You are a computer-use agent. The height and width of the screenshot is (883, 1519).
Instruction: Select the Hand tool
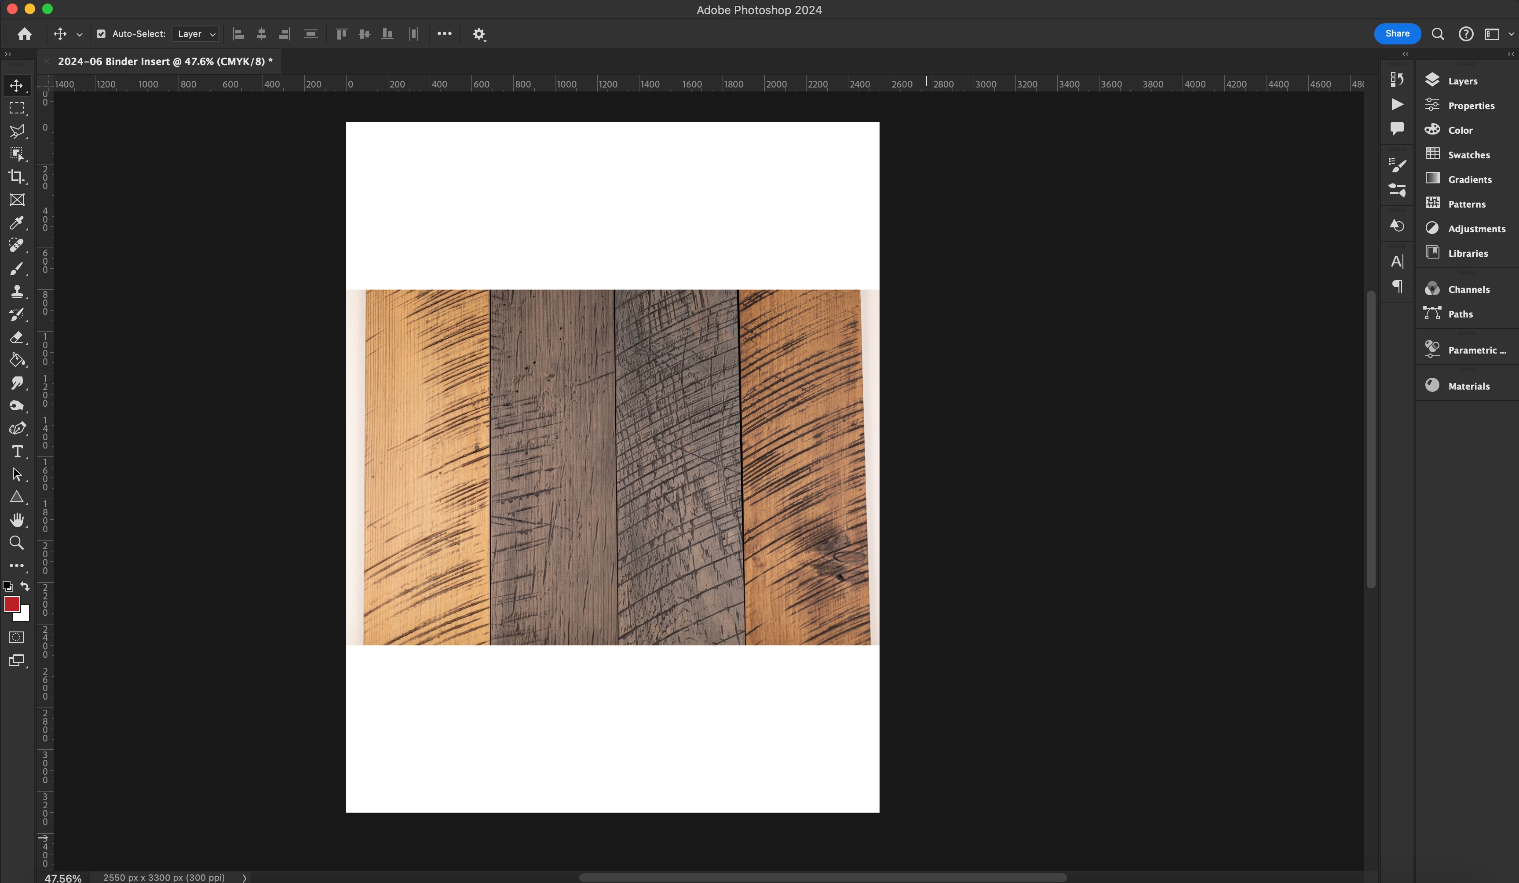[x=16, y=519]
